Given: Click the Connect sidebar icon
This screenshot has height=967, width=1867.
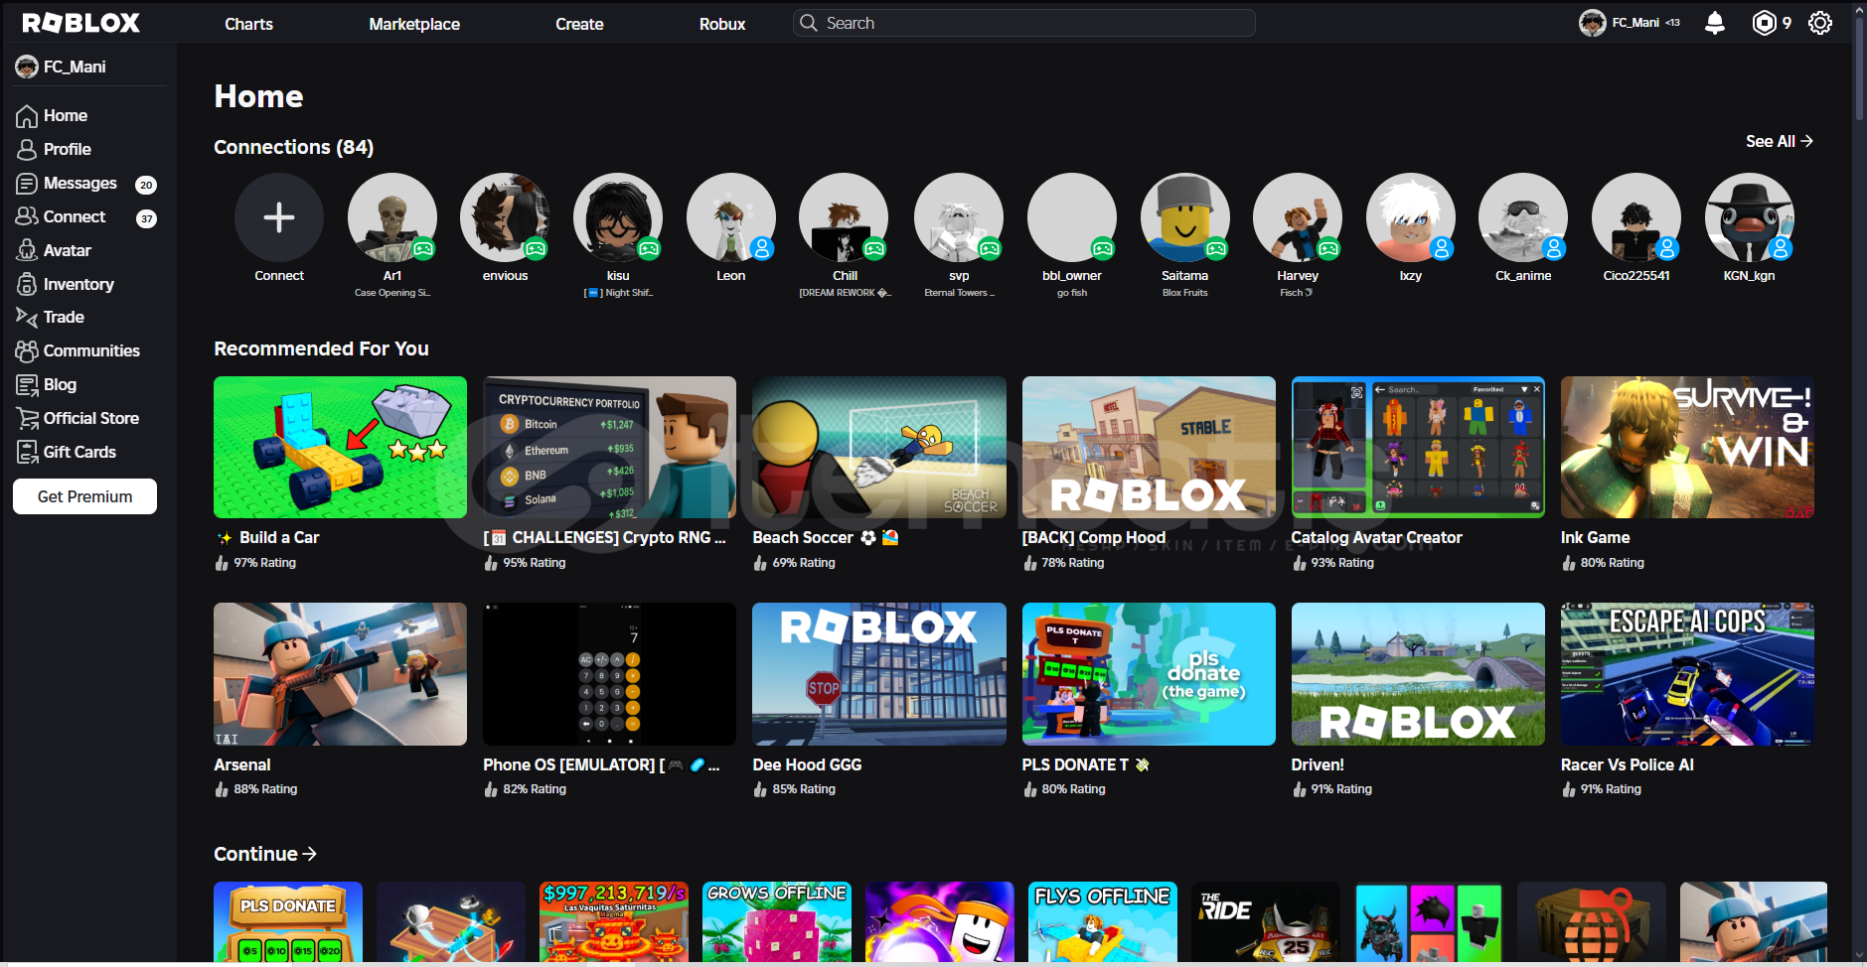Looking at the screenshot, I should (x=27, y=216).
